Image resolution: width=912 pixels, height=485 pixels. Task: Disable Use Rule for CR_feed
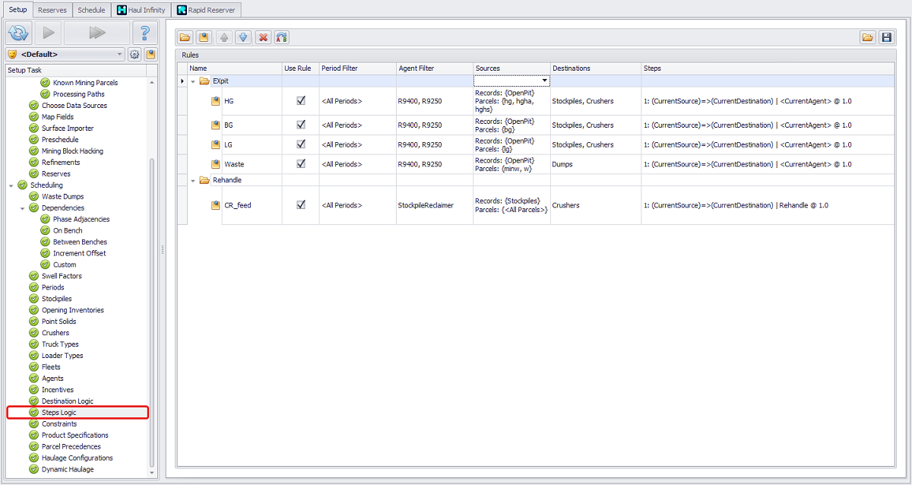(x=301, y=204)
